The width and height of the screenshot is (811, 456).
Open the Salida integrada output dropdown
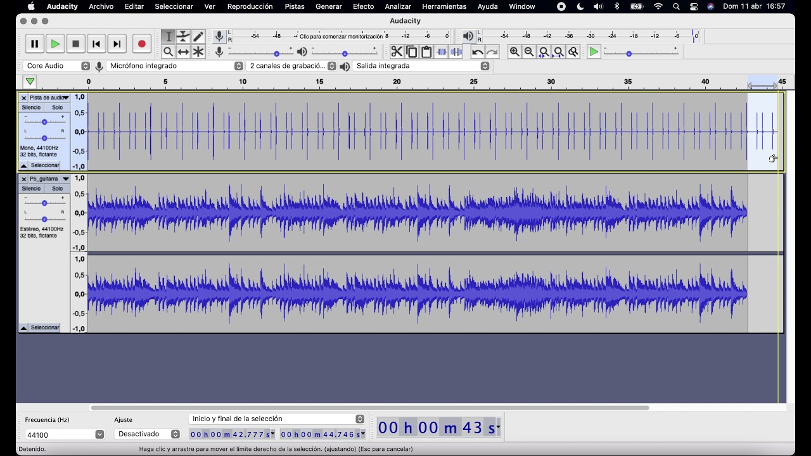pyautogui.click(x=421, y=66)
